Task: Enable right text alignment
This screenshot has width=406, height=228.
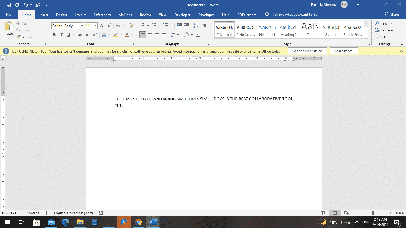Action: (x=157, y=35)
